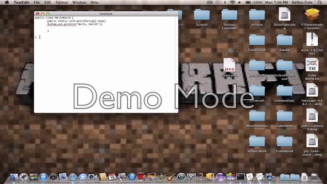Open the Trash in the dock
Viewport: 327px width, 184px height.
point(314,176)
